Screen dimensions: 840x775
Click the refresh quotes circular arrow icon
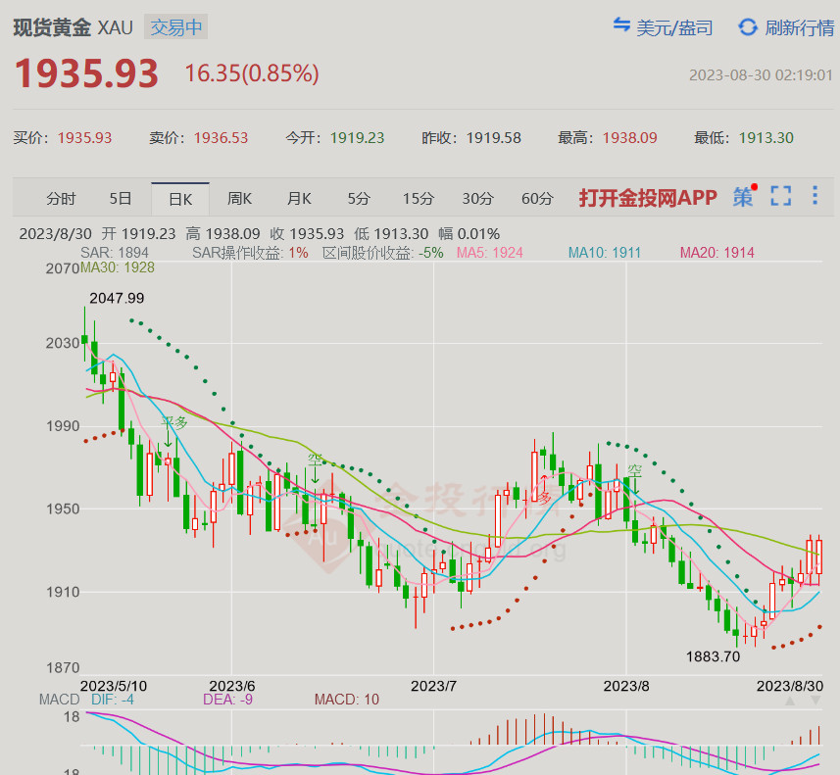[x=748, y=26]
